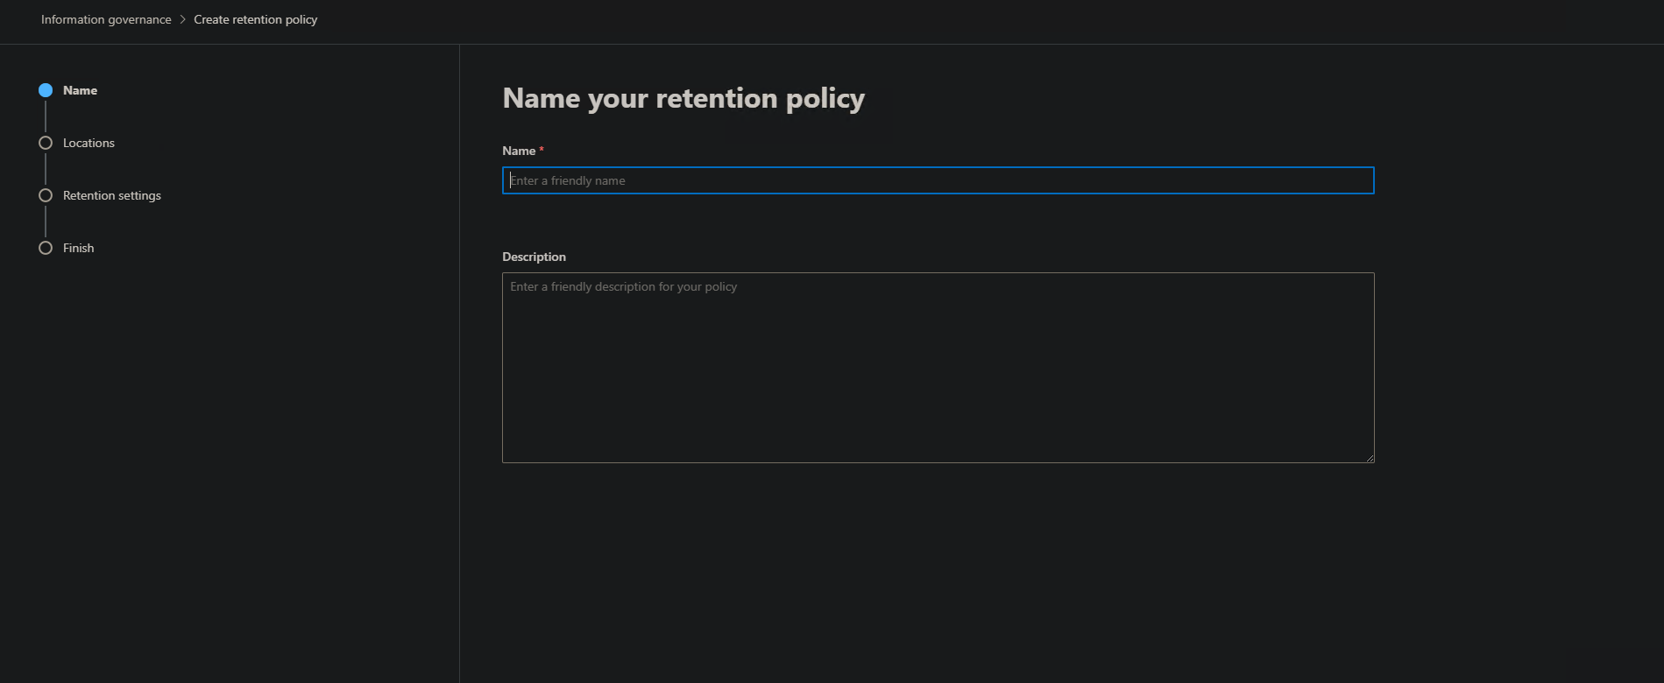Open the Name step in the wizard sidebar
This screenshot has width=1664, height=683.
(80, 89)
